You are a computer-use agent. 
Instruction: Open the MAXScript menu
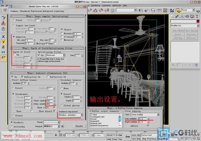(x=117, y=6)
